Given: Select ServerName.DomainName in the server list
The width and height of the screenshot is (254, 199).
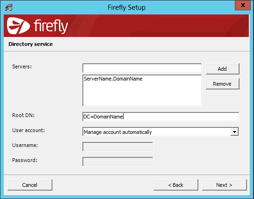Looking at the screenshot, I should tap(113, 79).
